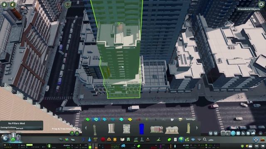Click the round building icon at top
266x149 pixels.
pyautogui.click(x=67, y=5)
